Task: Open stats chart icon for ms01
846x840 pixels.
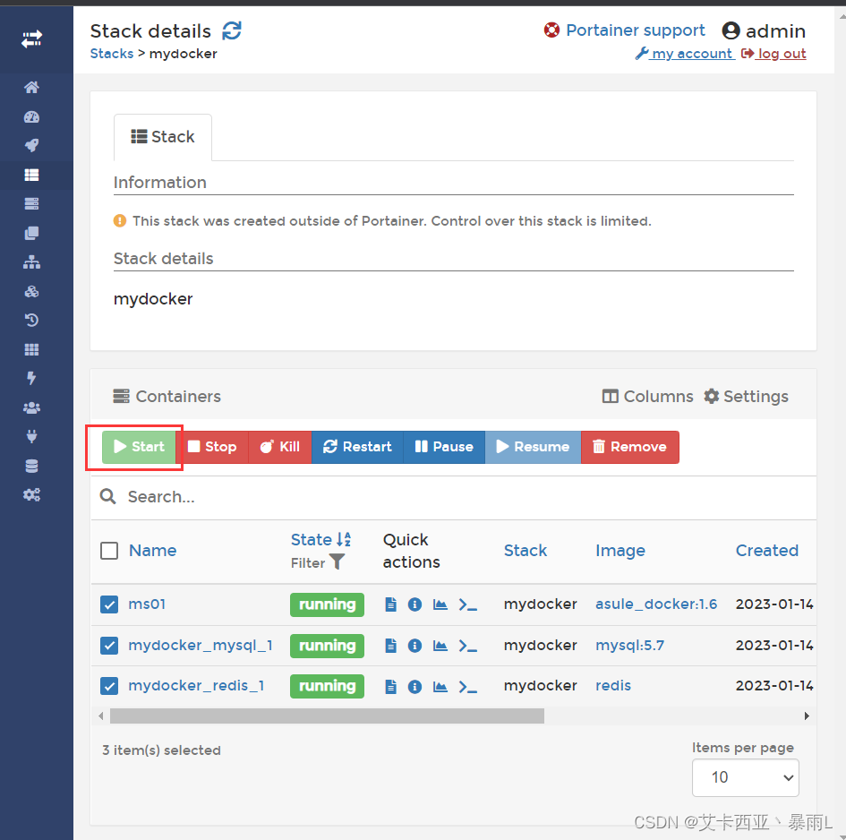Action: pyautogui.click(x=440, y=604)
